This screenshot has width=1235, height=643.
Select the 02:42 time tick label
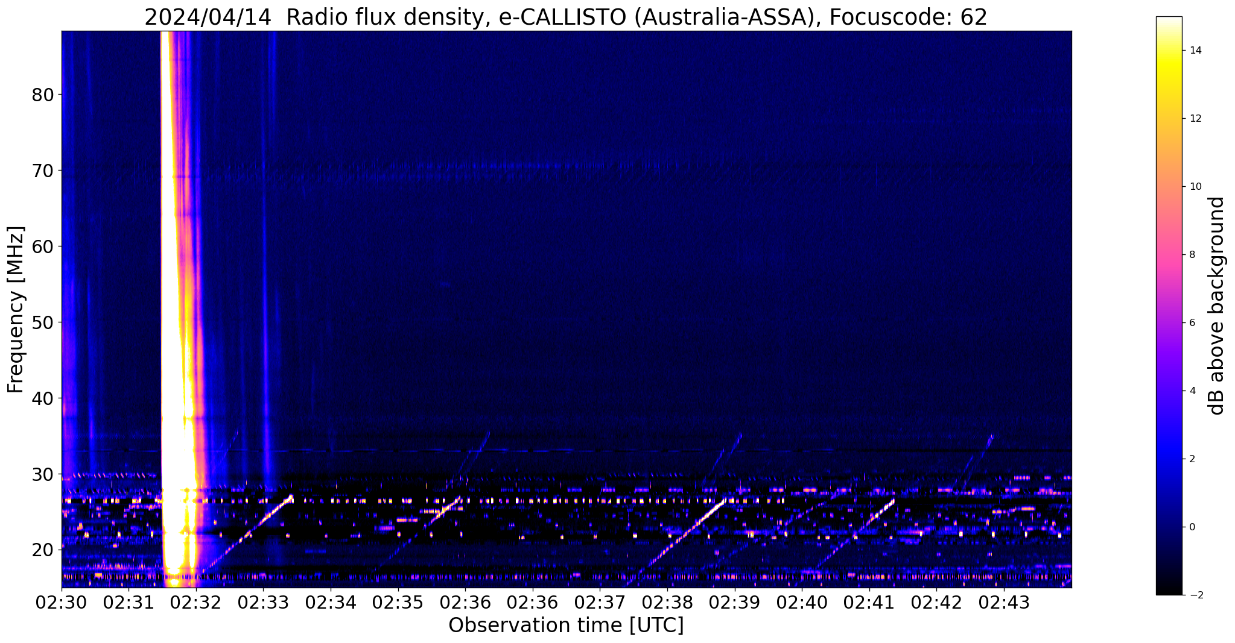937,602
